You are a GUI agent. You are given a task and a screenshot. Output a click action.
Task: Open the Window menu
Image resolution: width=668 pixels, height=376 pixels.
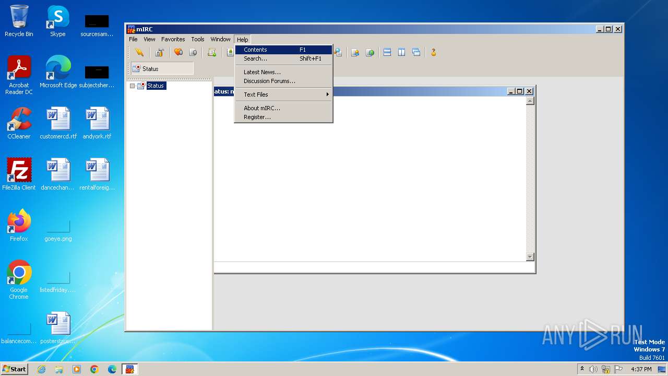point(220,39)
